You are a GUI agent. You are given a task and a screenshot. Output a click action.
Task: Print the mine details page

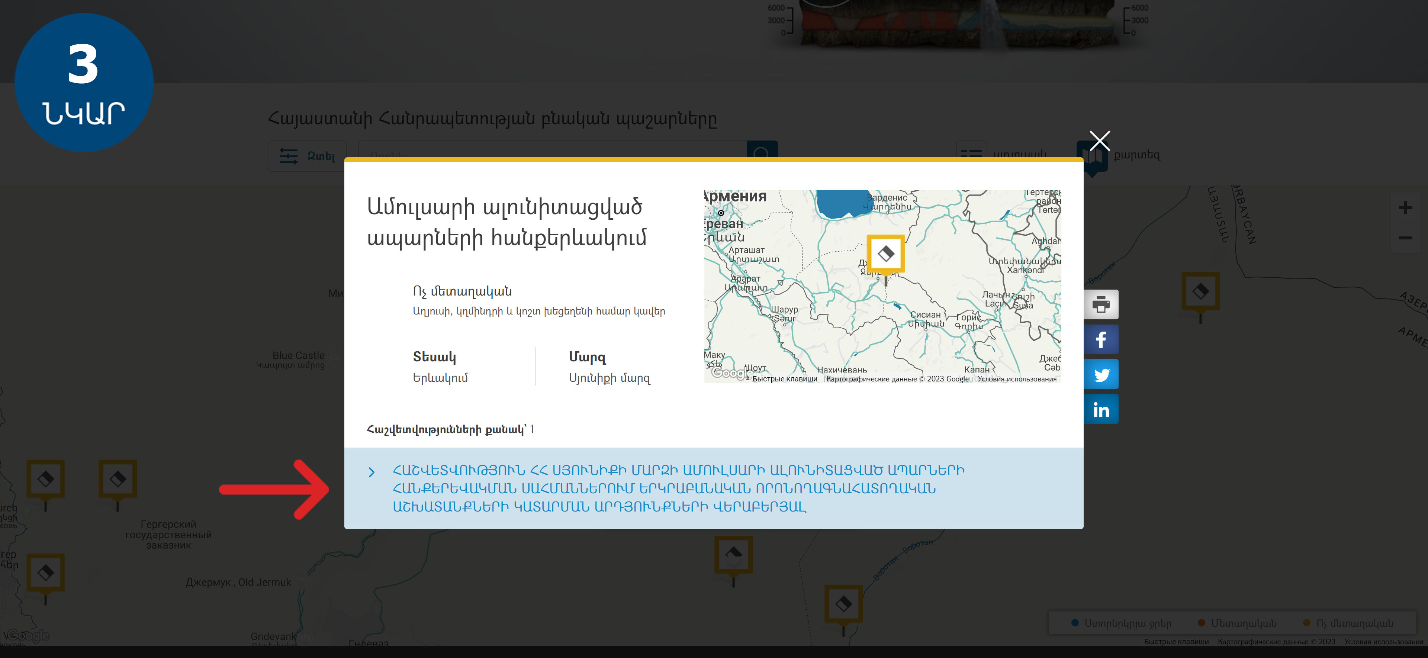coord(1101,304)
